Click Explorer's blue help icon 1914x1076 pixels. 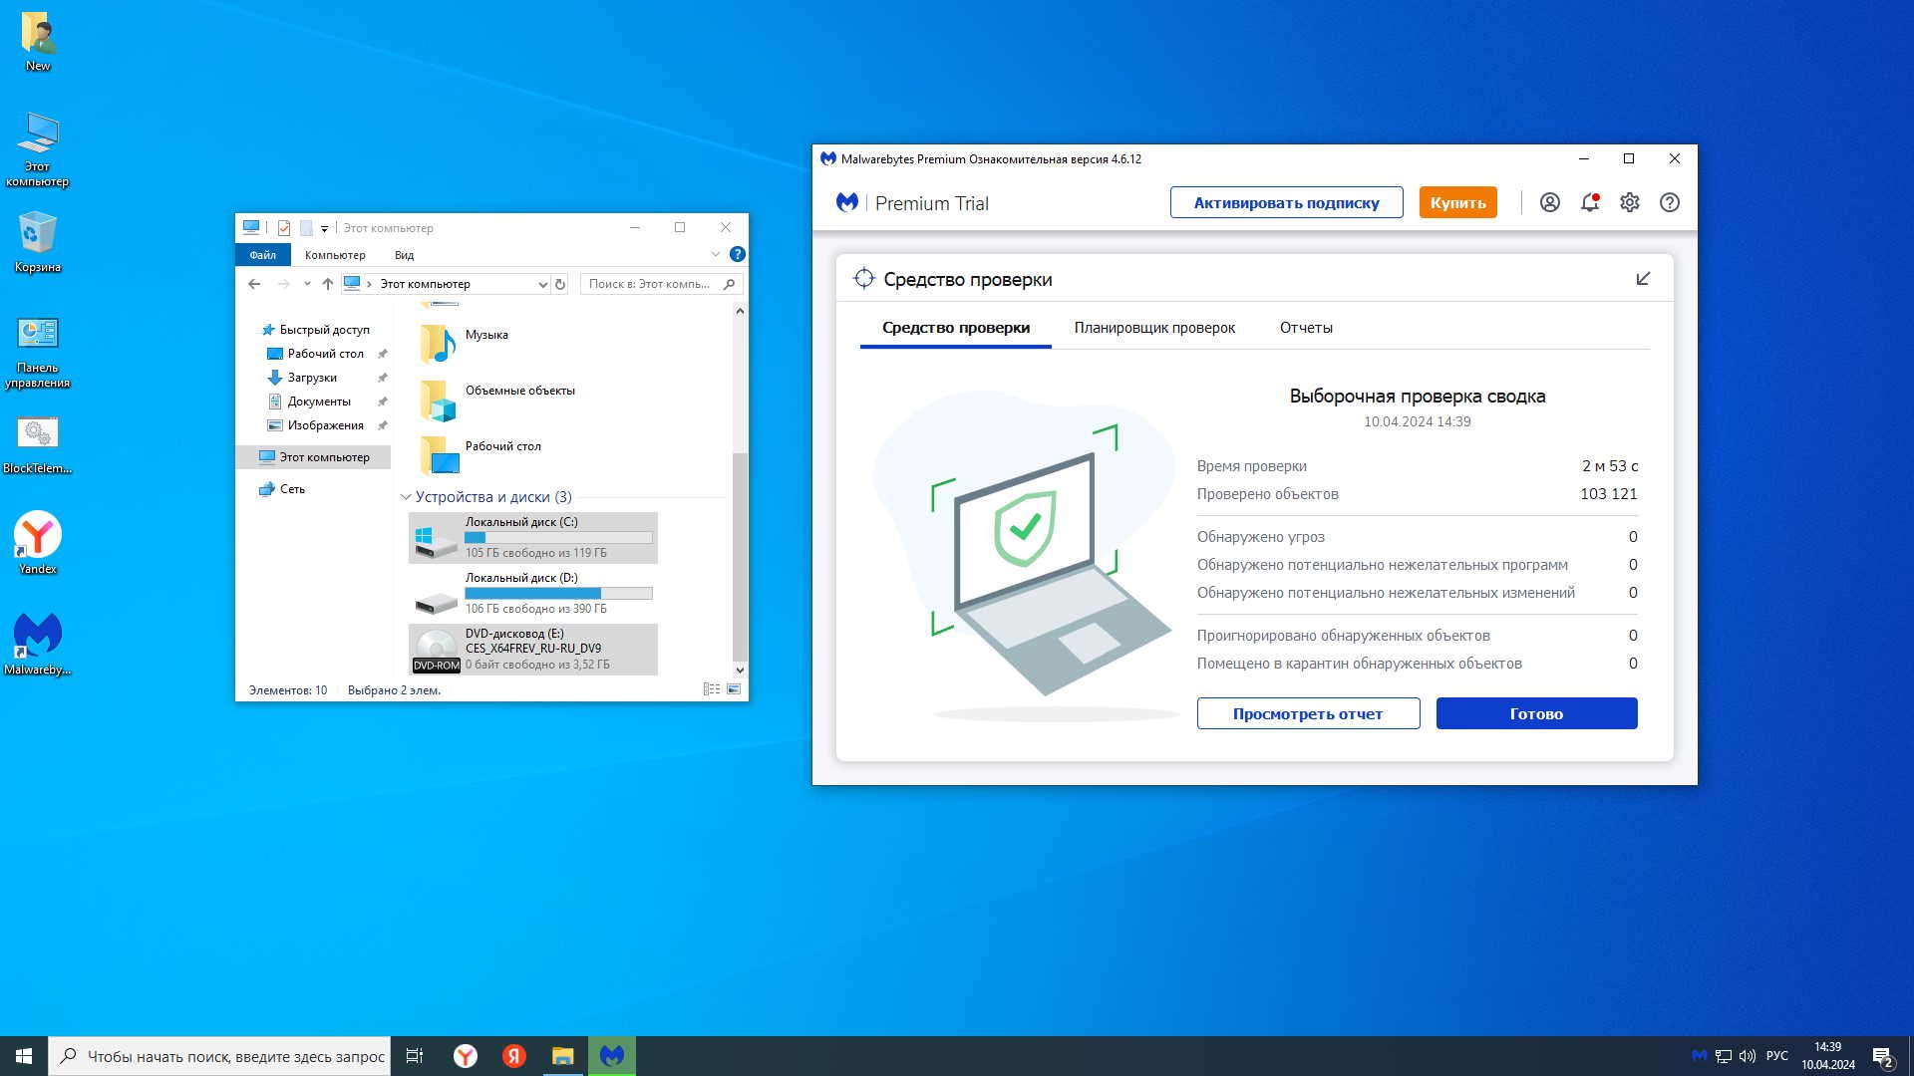[737, 255]
